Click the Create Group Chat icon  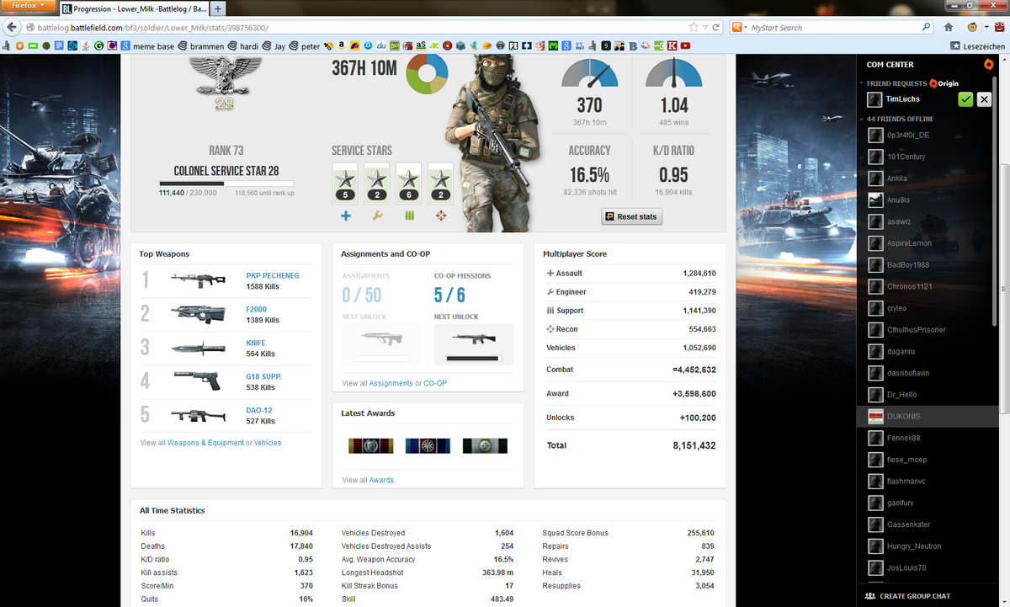coord(869,596)
